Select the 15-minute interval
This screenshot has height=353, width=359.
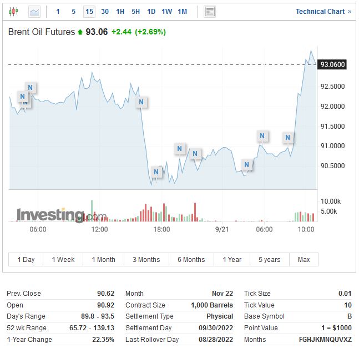pos(89,11)
